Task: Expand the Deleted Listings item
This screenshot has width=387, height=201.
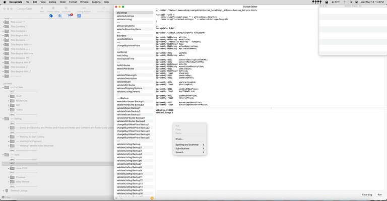Action: coord(3,190)
